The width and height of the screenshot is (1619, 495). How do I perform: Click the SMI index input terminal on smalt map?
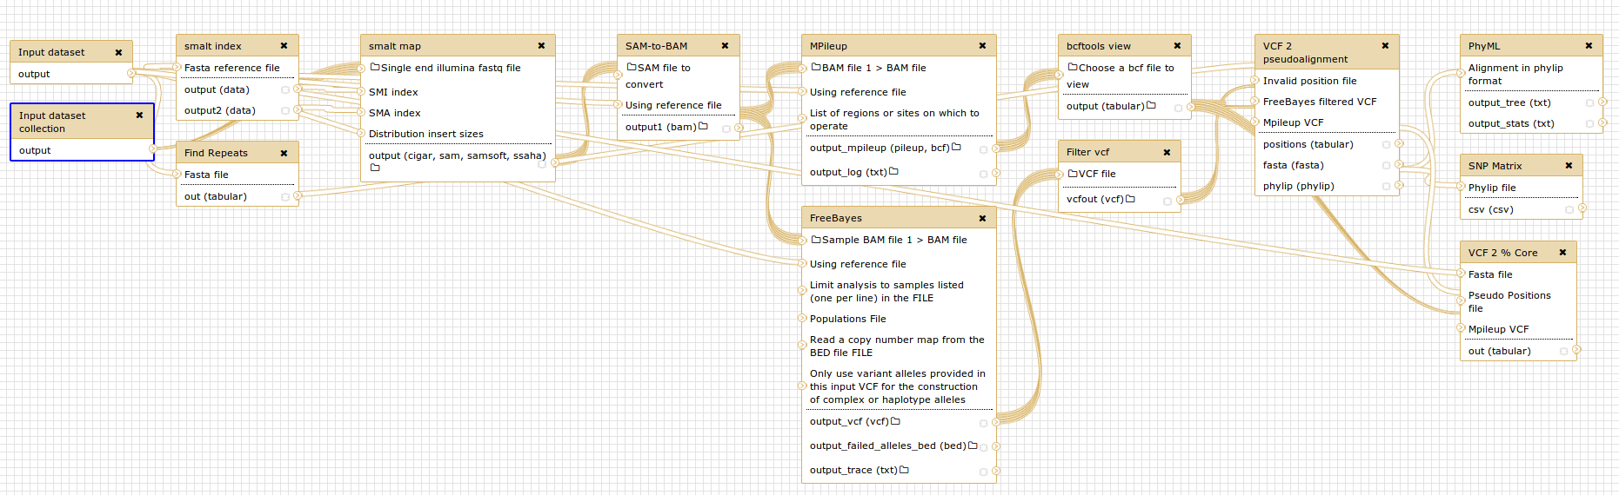click(361, 91)
